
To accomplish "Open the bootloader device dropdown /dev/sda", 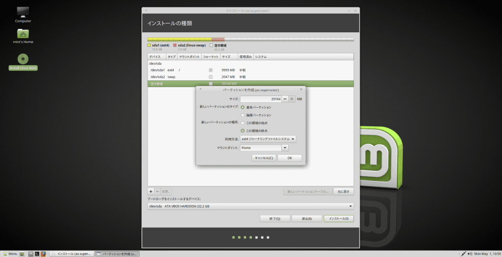I will 251,206.
